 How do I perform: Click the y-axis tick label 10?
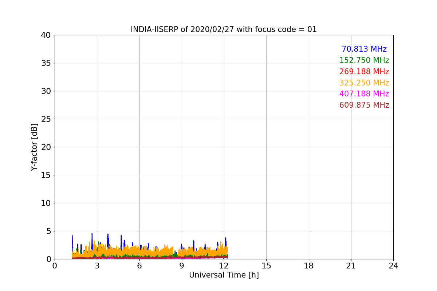46,203
